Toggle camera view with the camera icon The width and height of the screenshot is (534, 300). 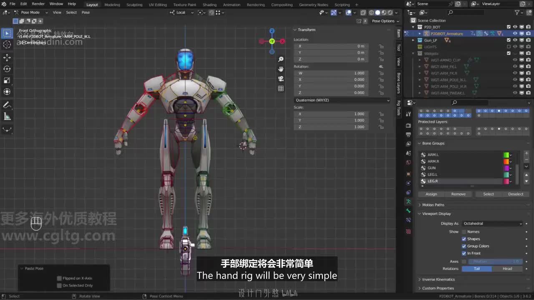[x=281, y=79]
